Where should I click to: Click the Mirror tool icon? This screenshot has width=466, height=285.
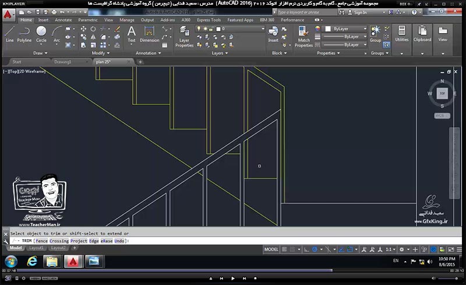93,37
